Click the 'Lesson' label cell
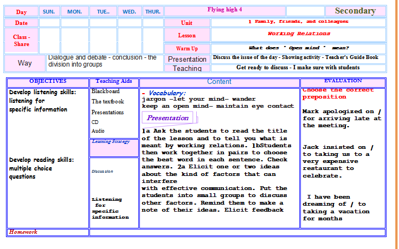Image resolution: width=399 pixels, height=249 pixels. pyautogui.click(x=187, y=35)
